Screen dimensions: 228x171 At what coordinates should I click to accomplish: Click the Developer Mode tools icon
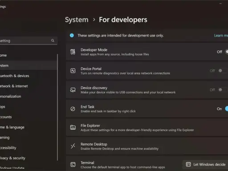pos(73,52)
